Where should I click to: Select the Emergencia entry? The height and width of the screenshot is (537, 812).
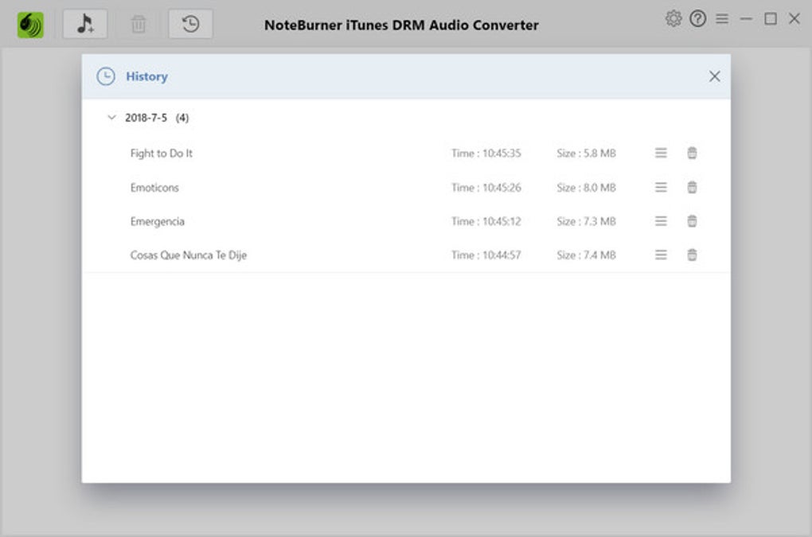[158, 221]
